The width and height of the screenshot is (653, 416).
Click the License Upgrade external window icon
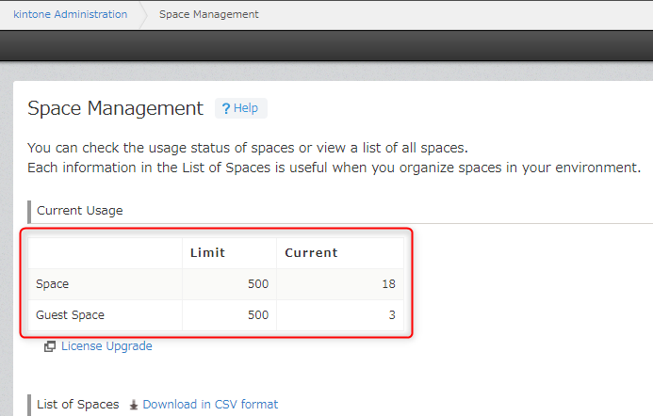[50, 346]
